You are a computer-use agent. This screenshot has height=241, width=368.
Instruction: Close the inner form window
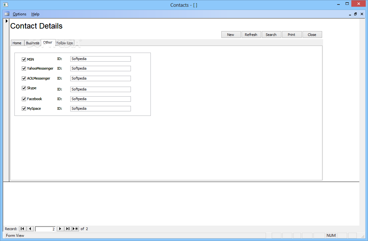[x=362, y=14]
